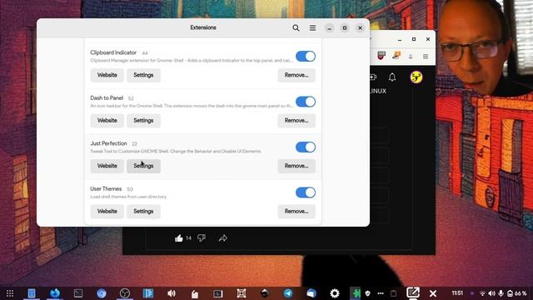Open YouTube notifications bell
The image size is (533, 300).
point(392,77)
